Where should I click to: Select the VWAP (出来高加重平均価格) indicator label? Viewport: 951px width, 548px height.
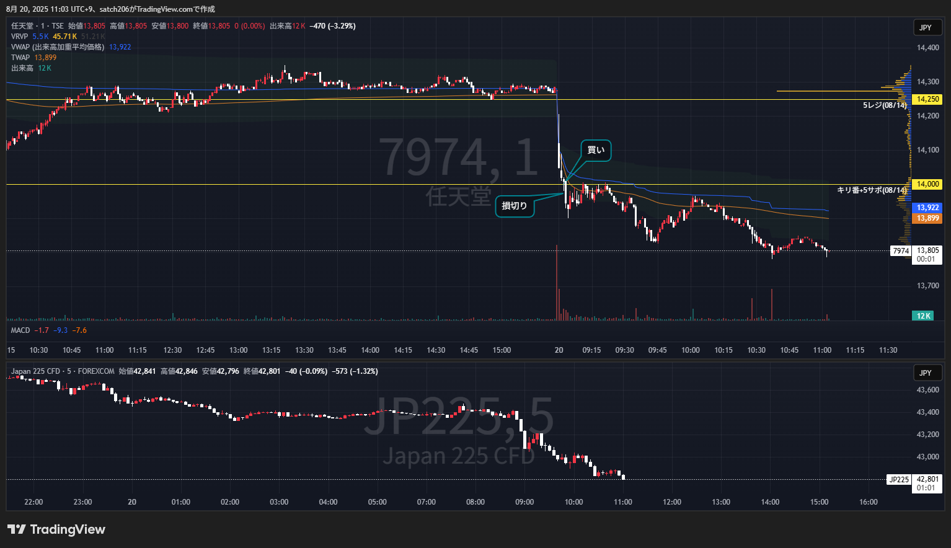(58, 47)
